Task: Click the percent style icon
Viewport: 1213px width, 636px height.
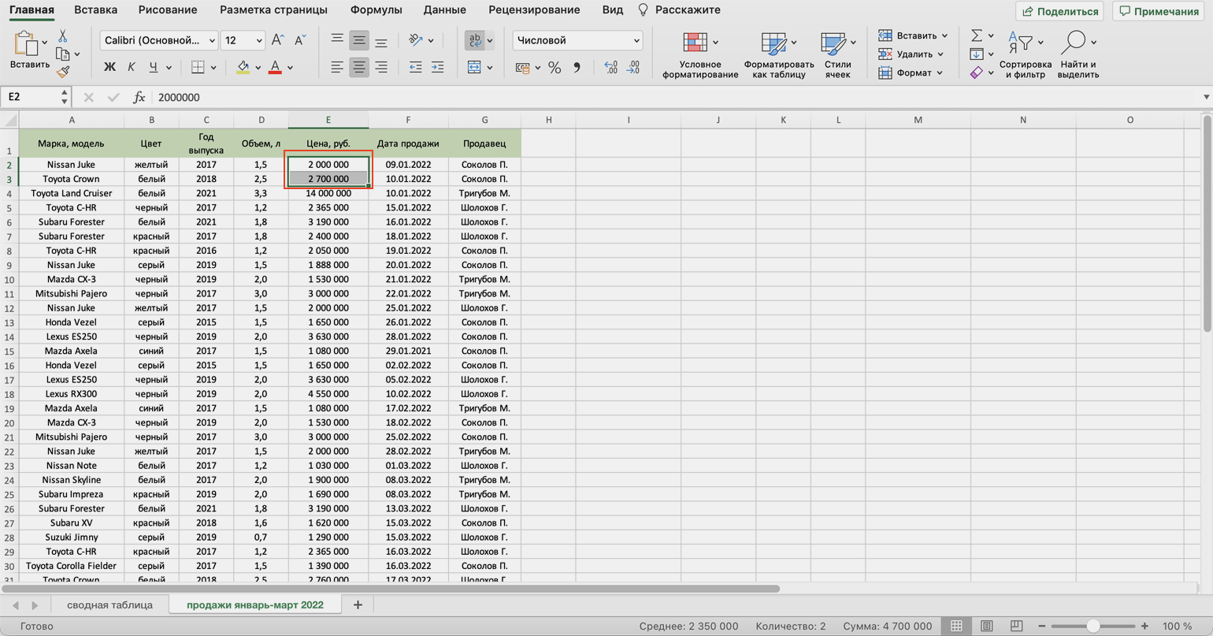Action: [555, 68]
